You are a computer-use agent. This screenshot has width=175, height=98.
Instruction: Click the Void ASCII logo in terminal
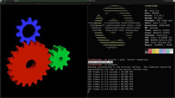pos(115,27)
